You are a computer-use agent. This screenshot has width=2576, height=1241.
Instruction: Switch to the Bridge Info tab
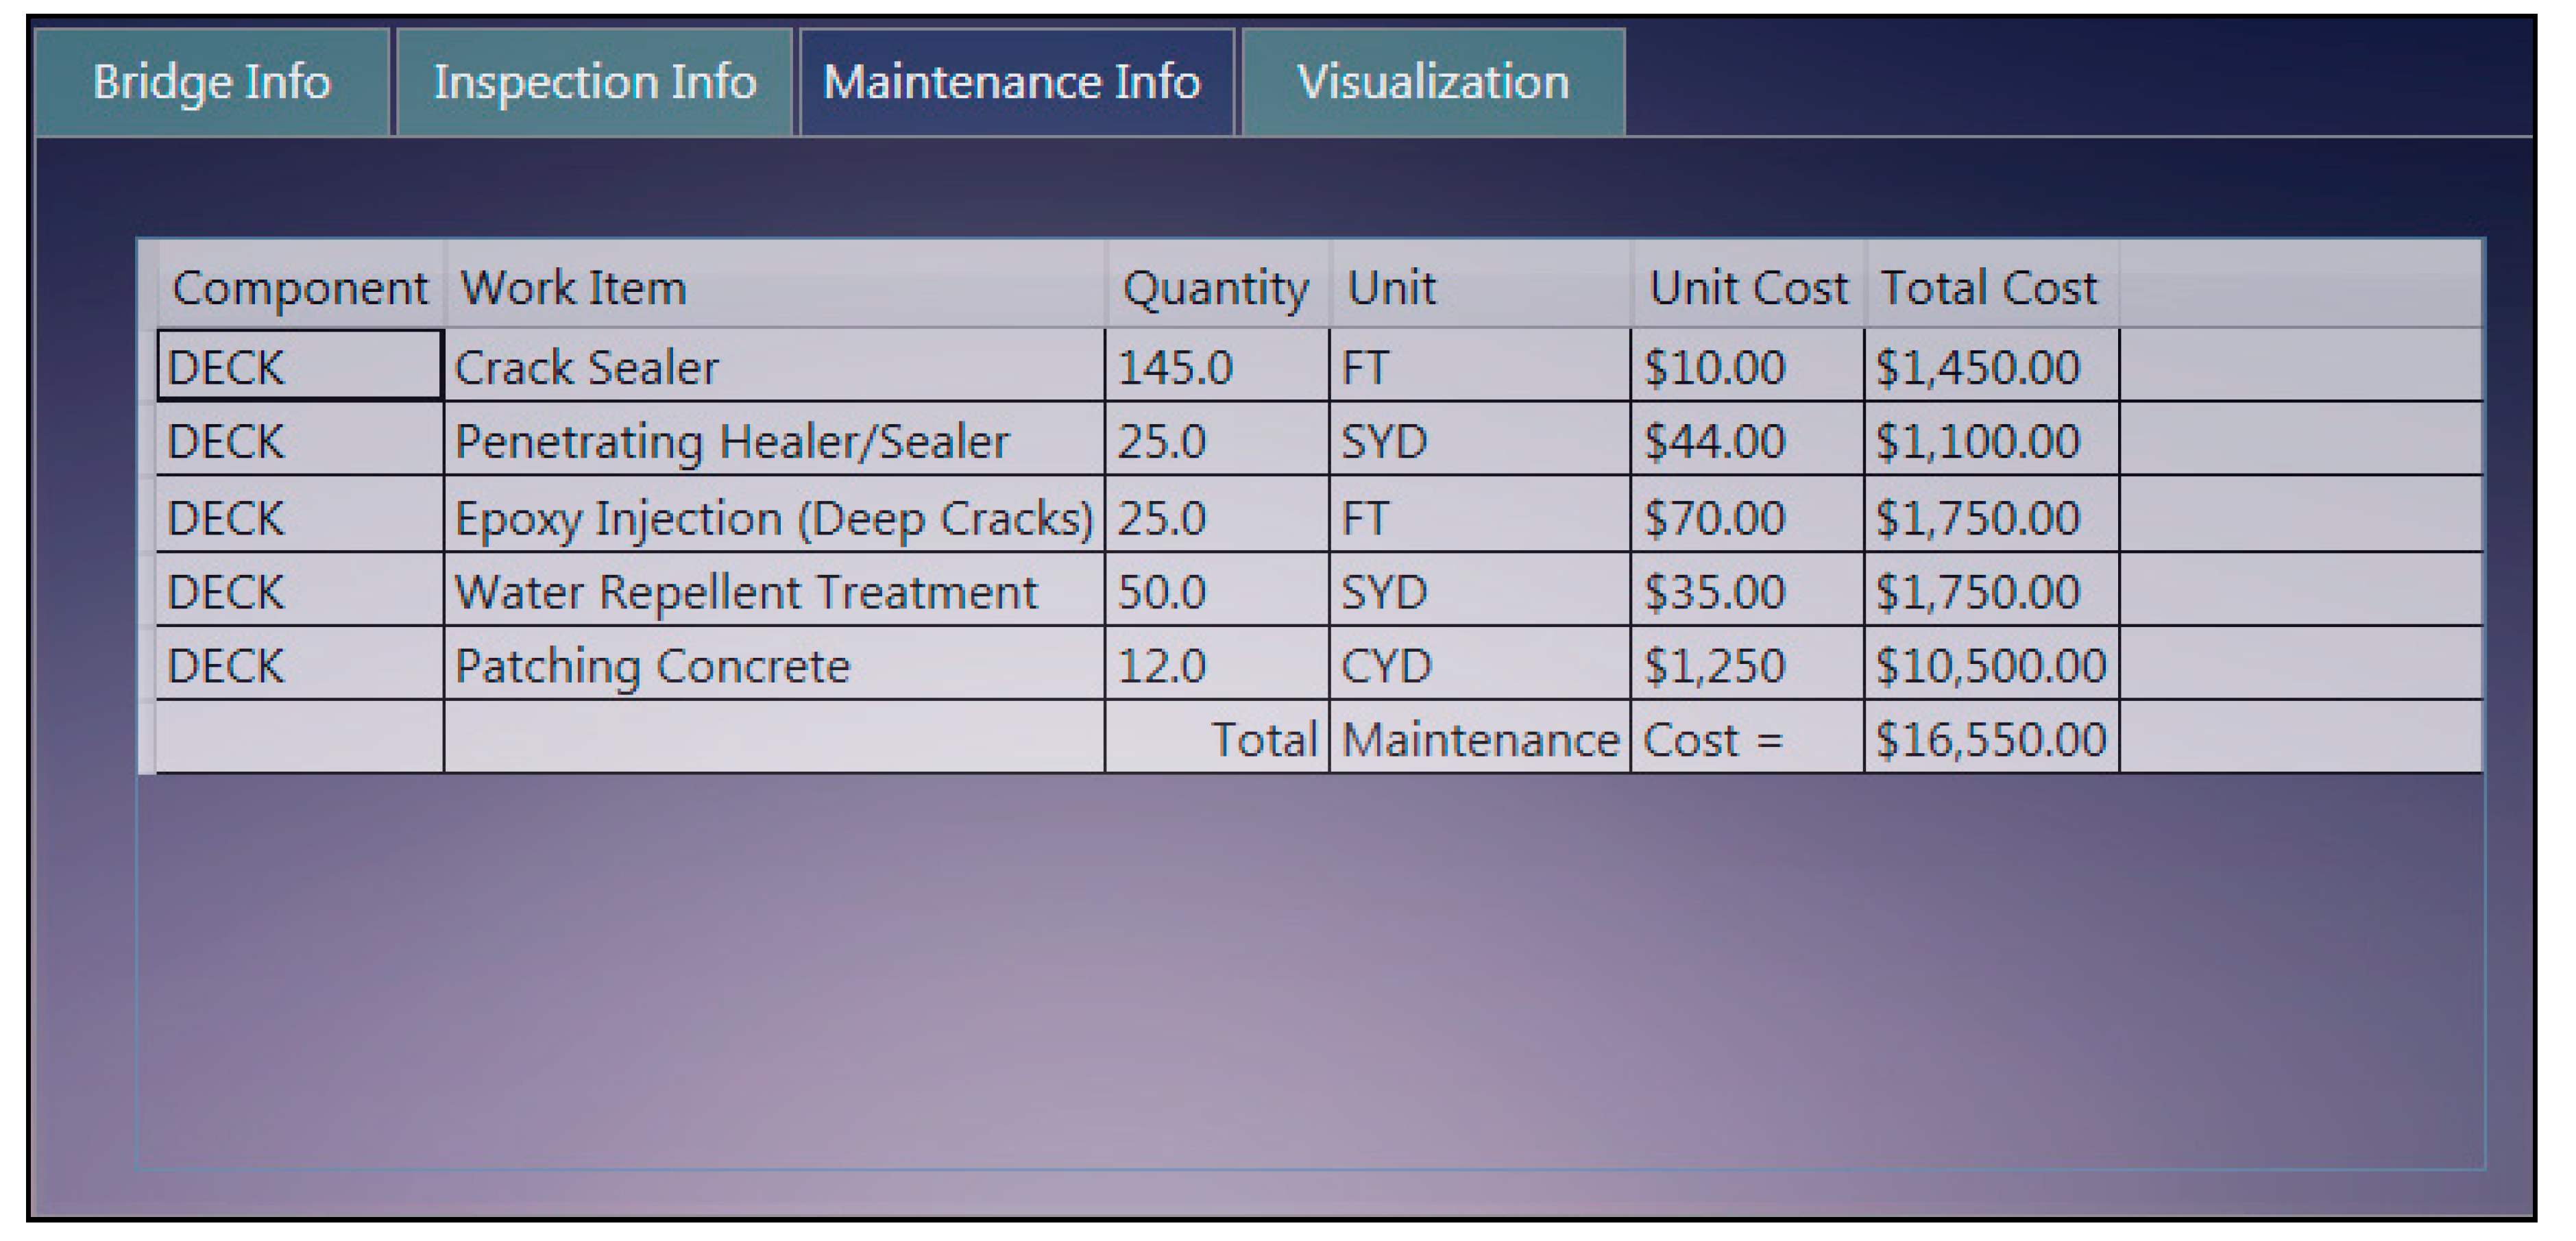(211, 82)
